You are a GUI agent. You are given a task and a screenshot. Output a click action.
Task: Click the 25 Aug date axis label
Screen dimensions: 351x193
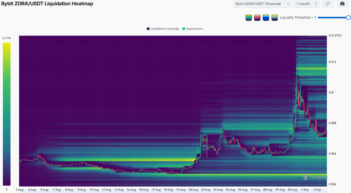(x=243, y=190)
